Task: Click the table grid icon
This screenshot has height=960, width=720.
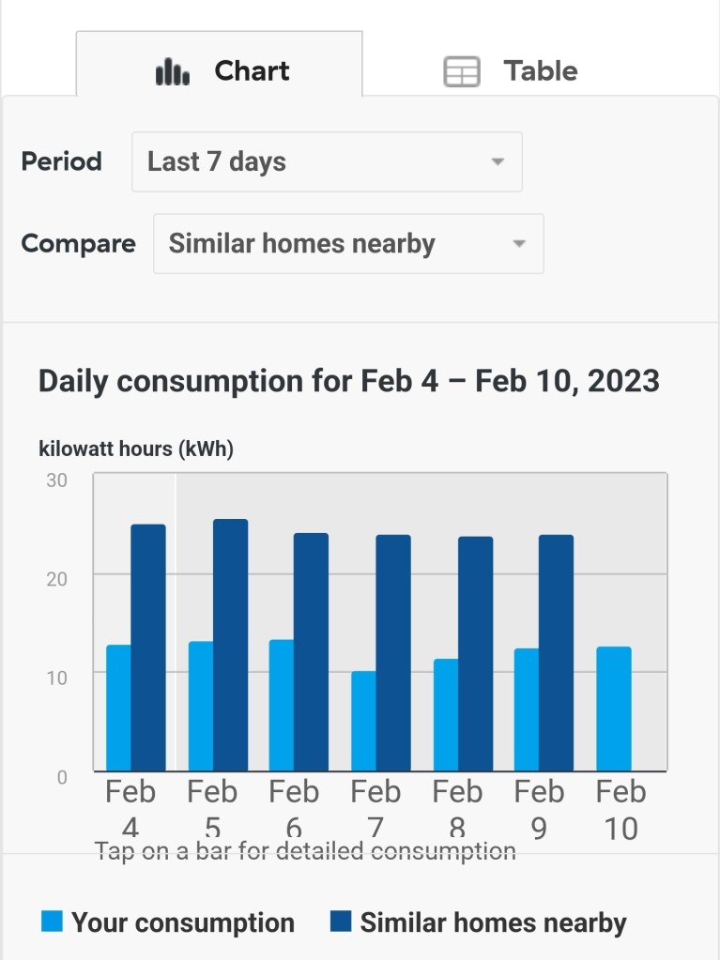Action: point(462,71)
